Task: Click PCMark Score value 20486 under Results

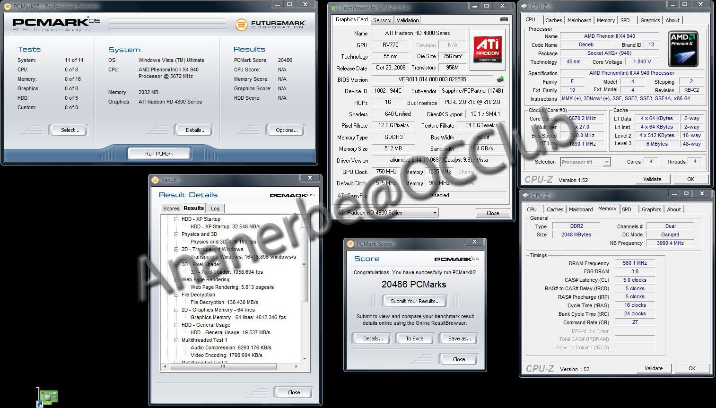Action: point(285,60)
